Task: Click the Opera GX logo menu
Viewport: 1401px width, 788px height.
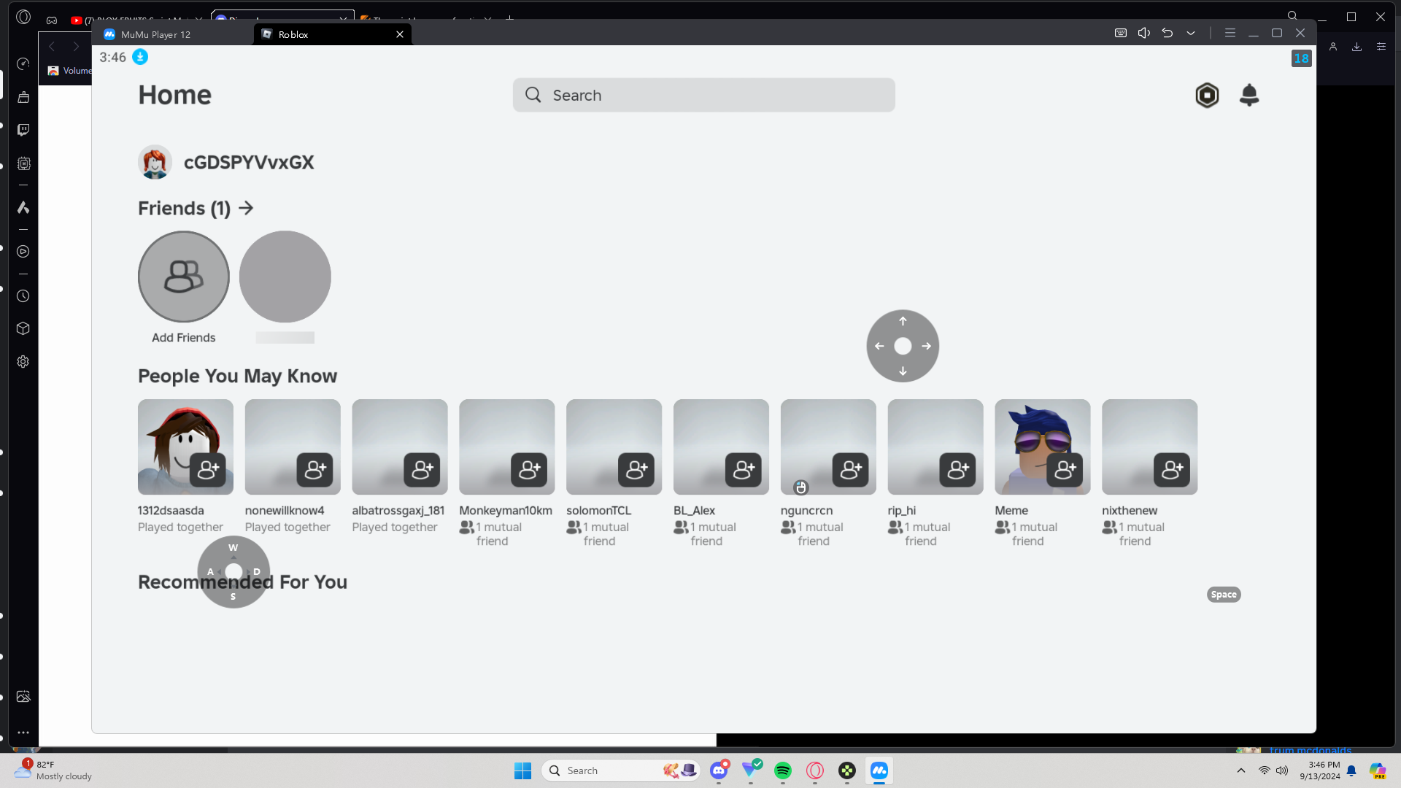Action: pyautogui.click(x=23, y=17)
